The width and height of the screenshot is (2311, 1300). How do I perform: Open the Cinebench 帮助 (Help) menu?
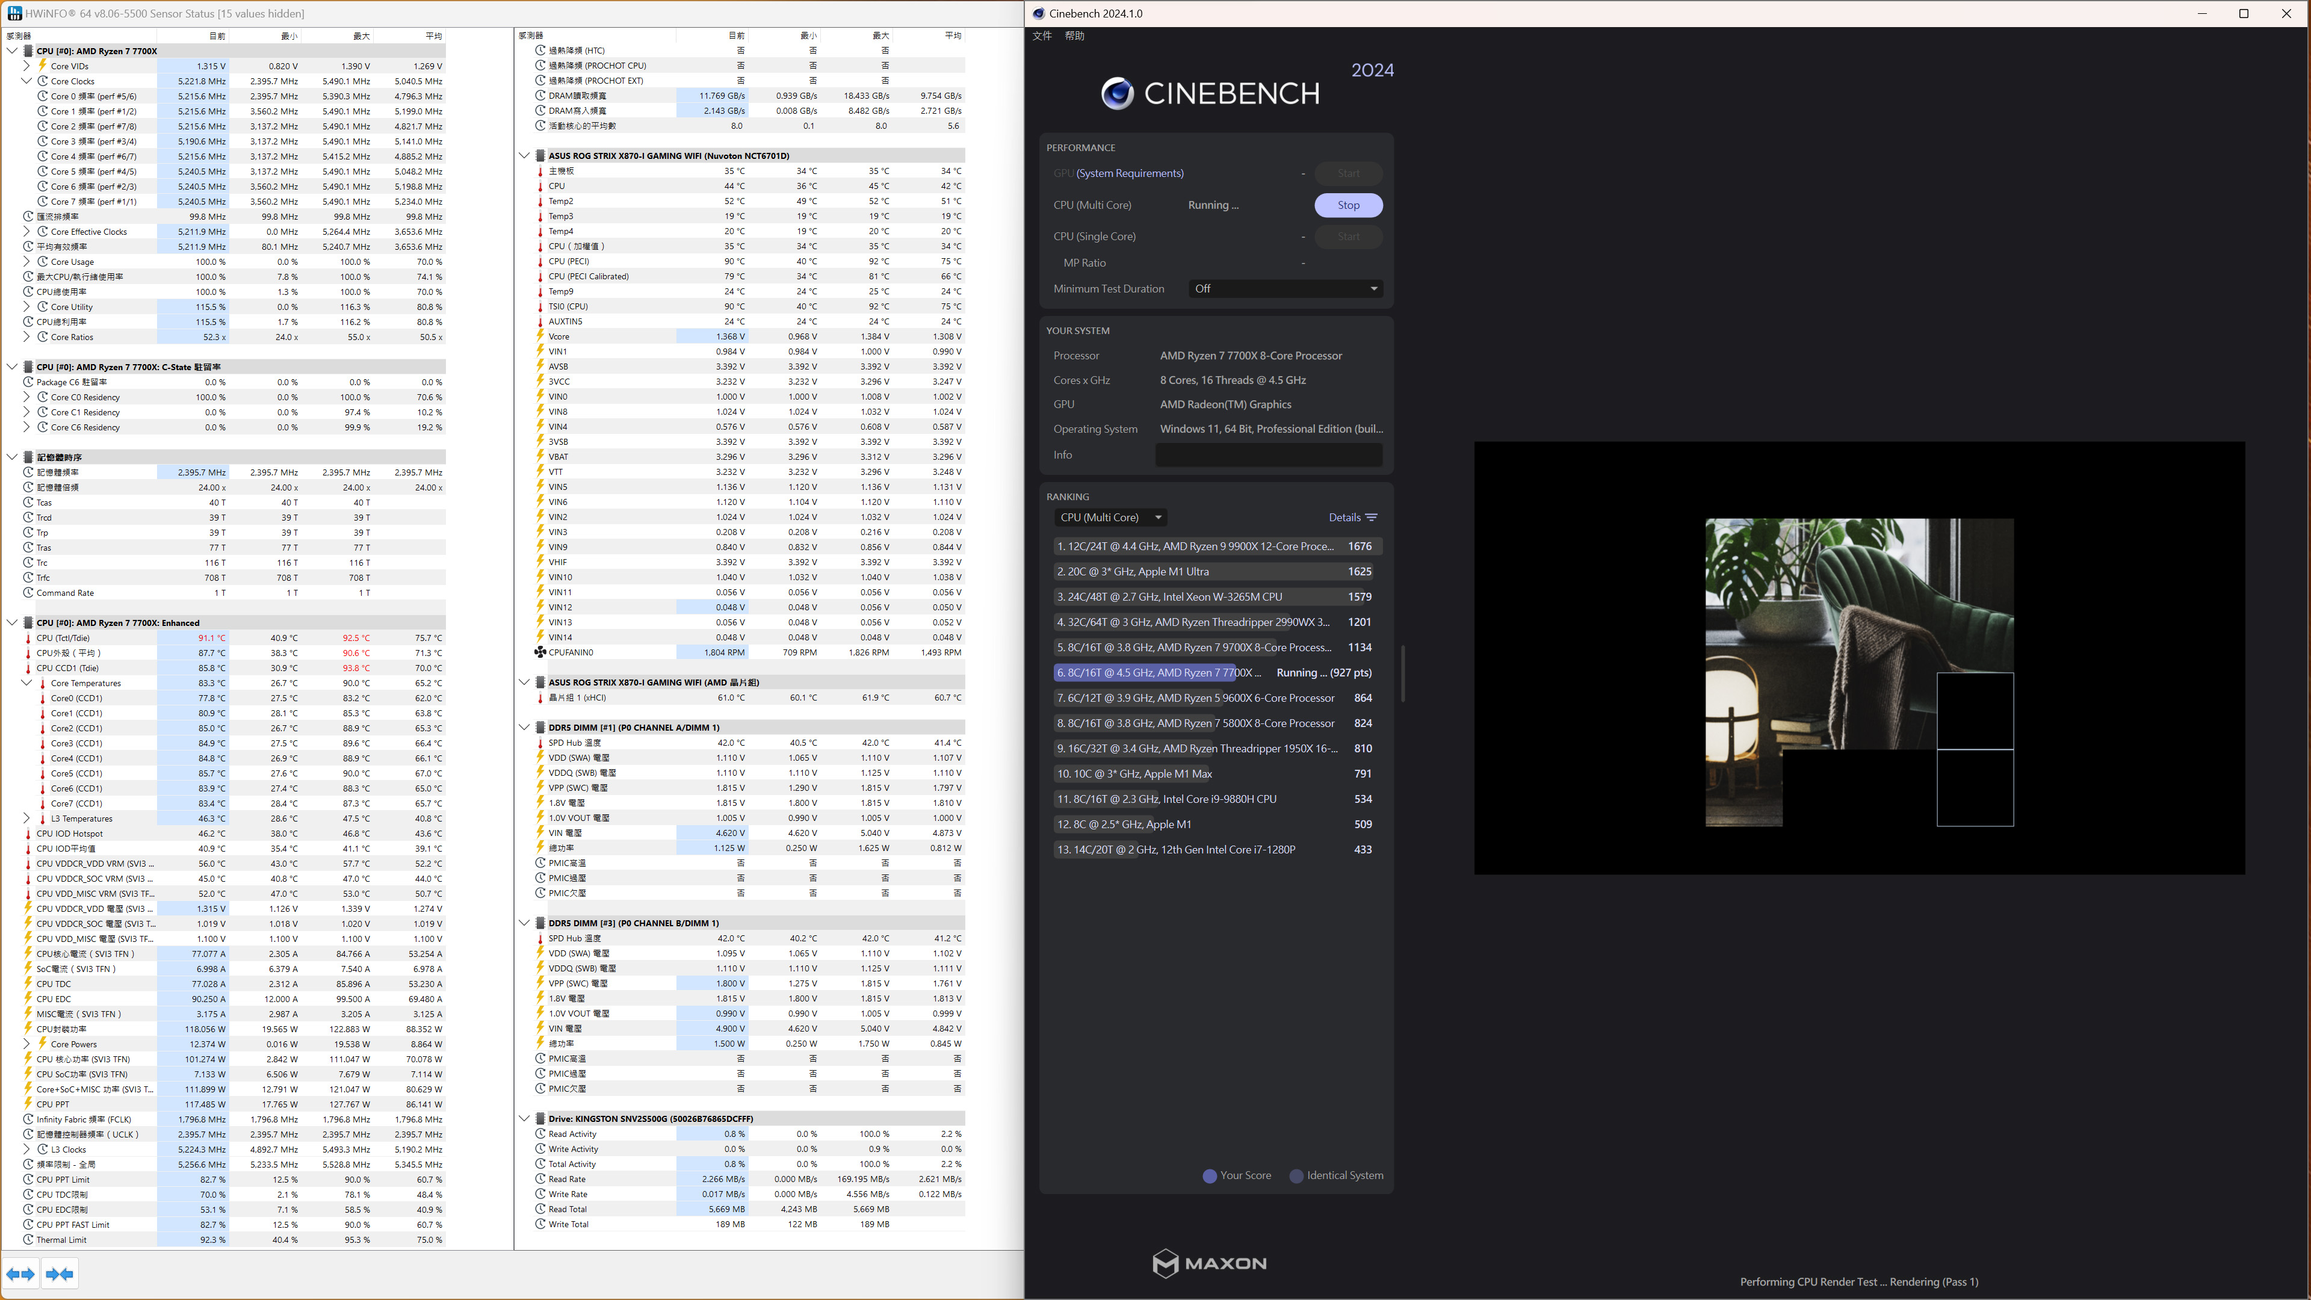(x=1074, y=36)
